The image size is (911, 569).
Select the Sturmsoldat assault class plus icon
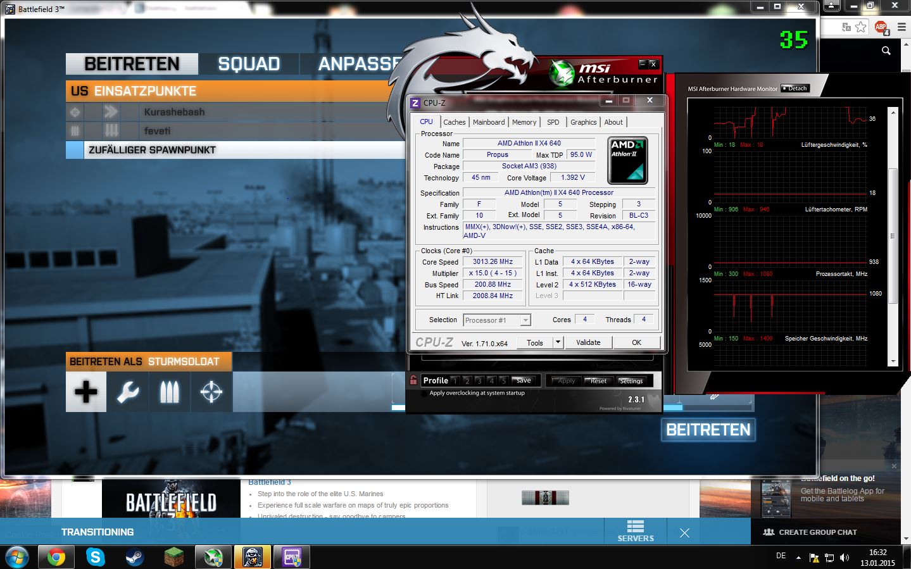tap(86, 392)
